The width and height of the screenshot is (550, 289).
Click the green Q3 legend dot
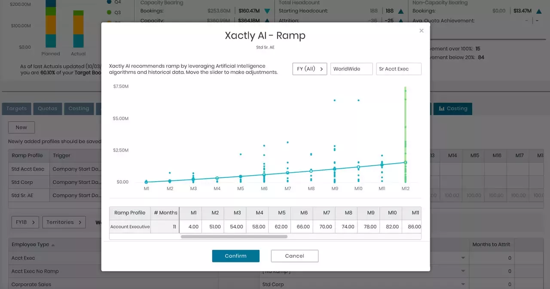click(109, 12)
